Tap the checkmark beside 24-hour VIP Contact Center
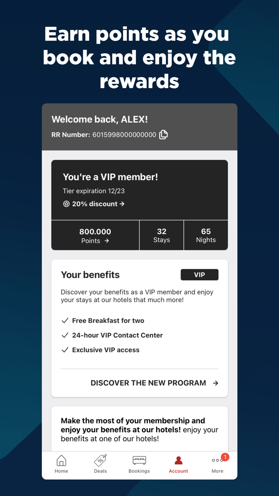Image resolution: width=279 pixels, height=496 pixels. coord(65,335)
